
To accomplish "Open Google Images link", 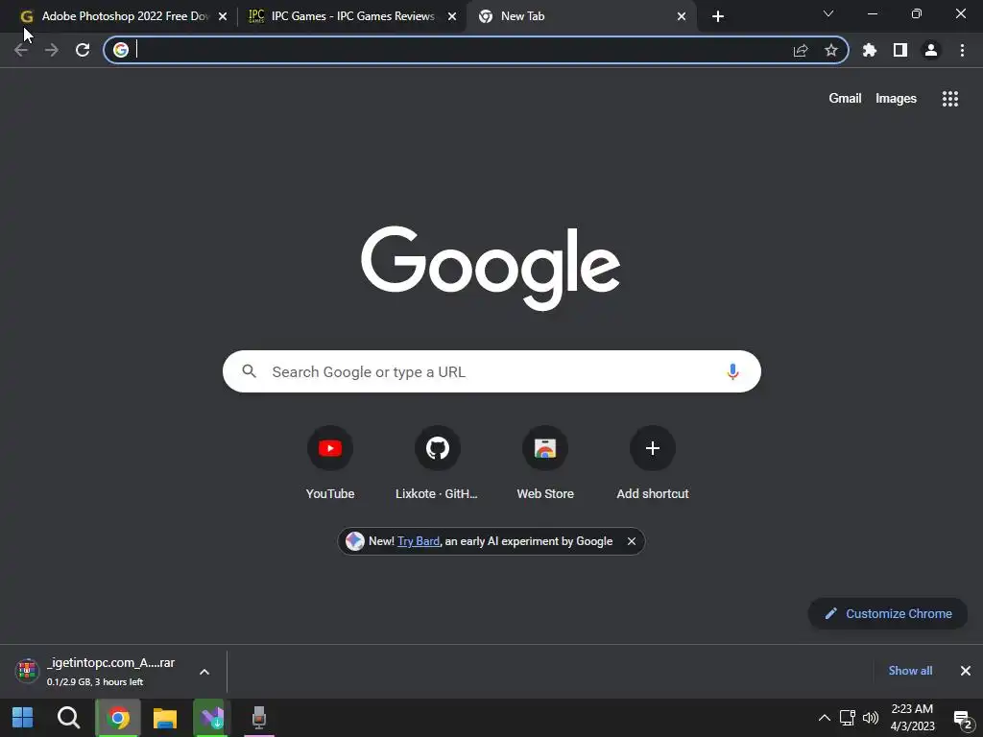I will coord(896,99).
